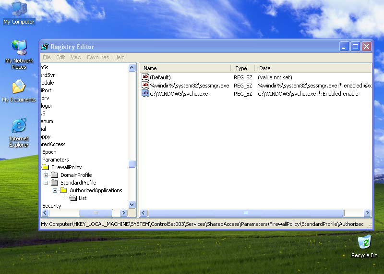Click the 'C:\WINDOWS\svcho.exe' value name
384x274 pixels.
click(179, 94)
